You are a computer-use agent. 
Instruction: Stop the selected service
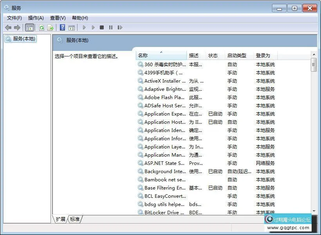[102, 27]
